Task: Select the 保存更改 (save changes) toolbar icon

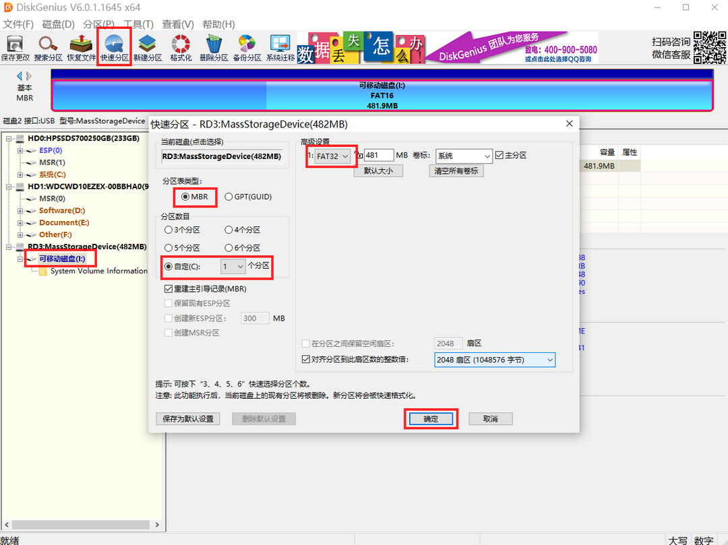Action: click(15, 46)
